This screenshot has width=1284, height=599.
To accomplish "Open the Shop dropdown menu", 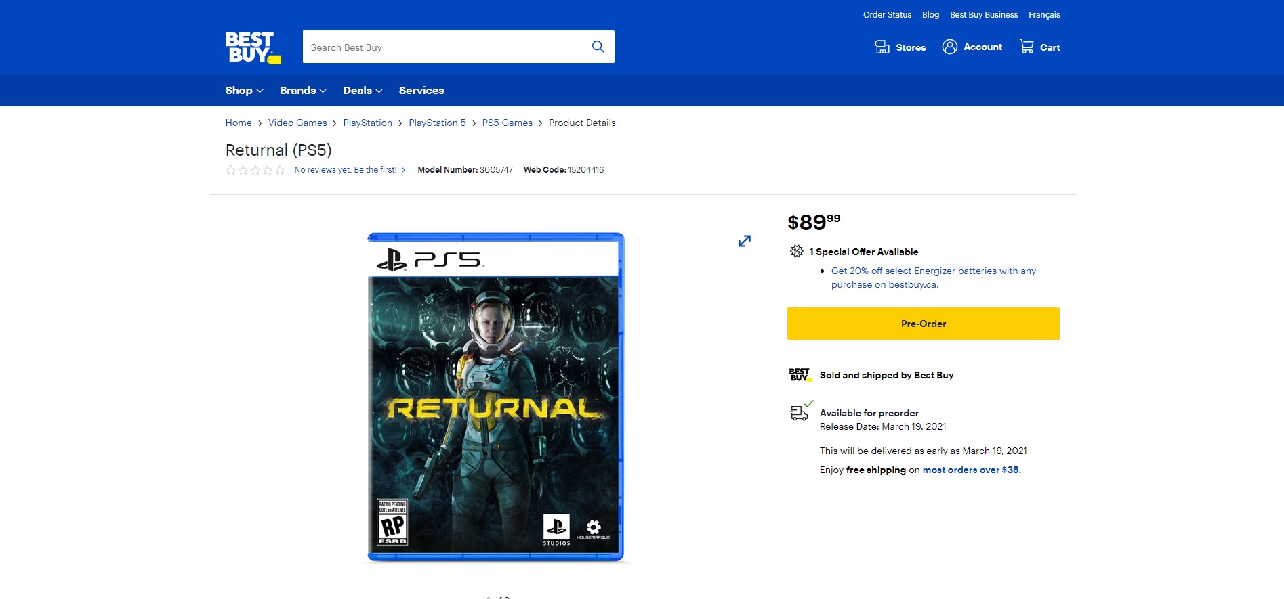I will click(x=244, y=91).
